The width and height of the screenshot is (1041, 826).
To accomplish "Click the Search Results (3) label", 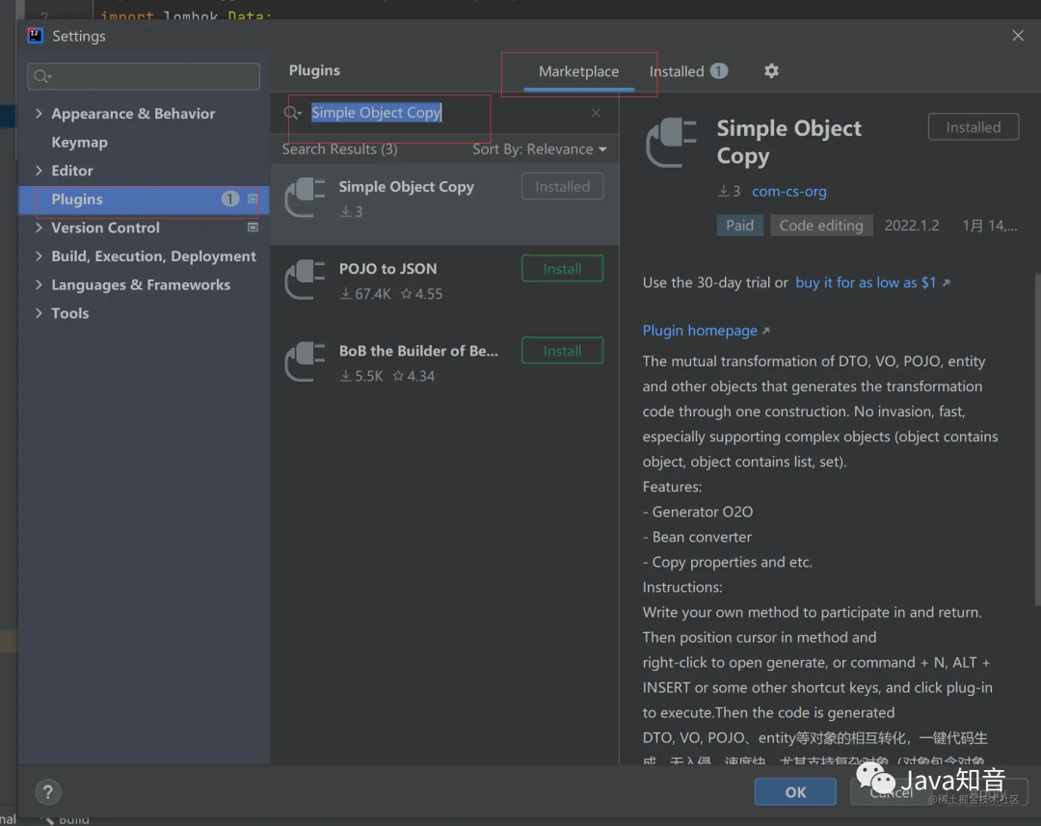I will point(340,149).
